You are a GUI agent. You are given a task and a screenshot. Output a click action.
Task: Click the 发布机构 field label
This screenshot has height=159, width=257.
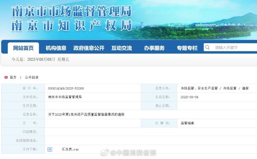[30, 97]
